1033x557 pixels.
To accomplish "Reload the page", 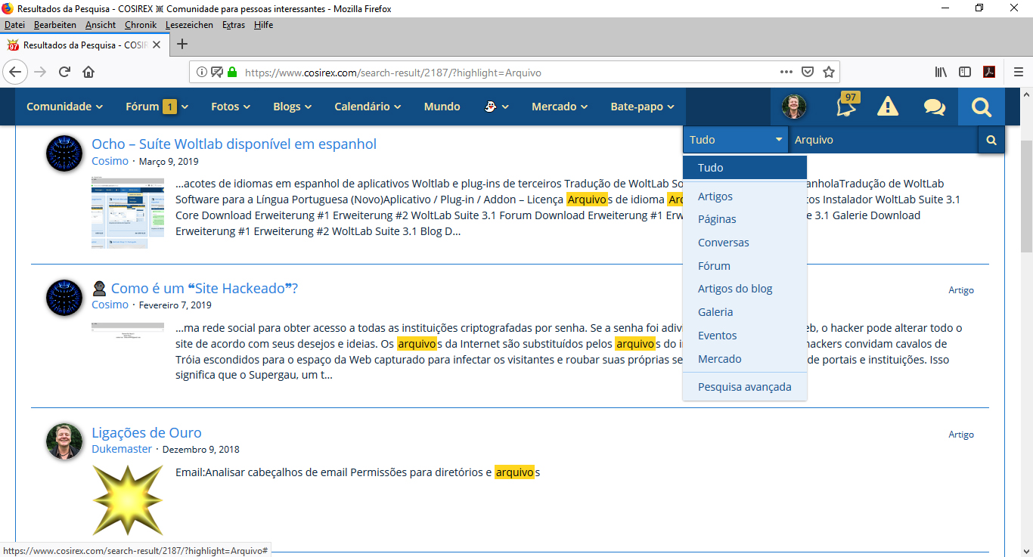I will point(64,72).
